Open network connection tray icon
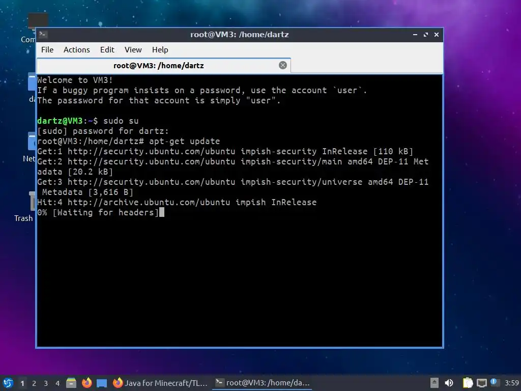 [x=481, y=383]
